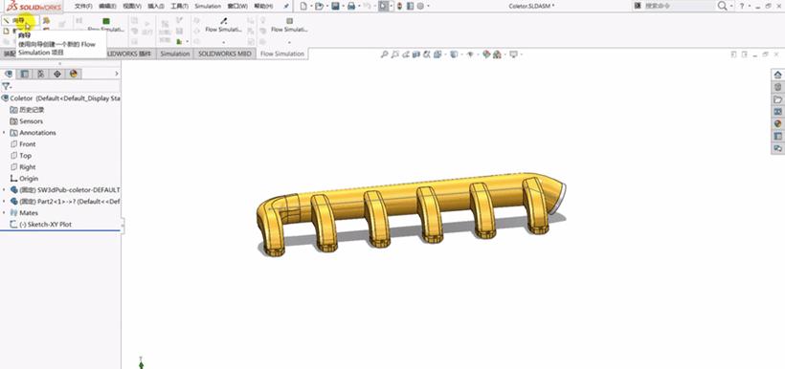Click the Print icon

[x=351, y=6]
